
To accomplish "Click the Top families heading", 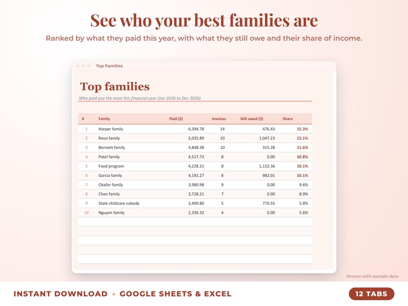I will coord(115,86).
